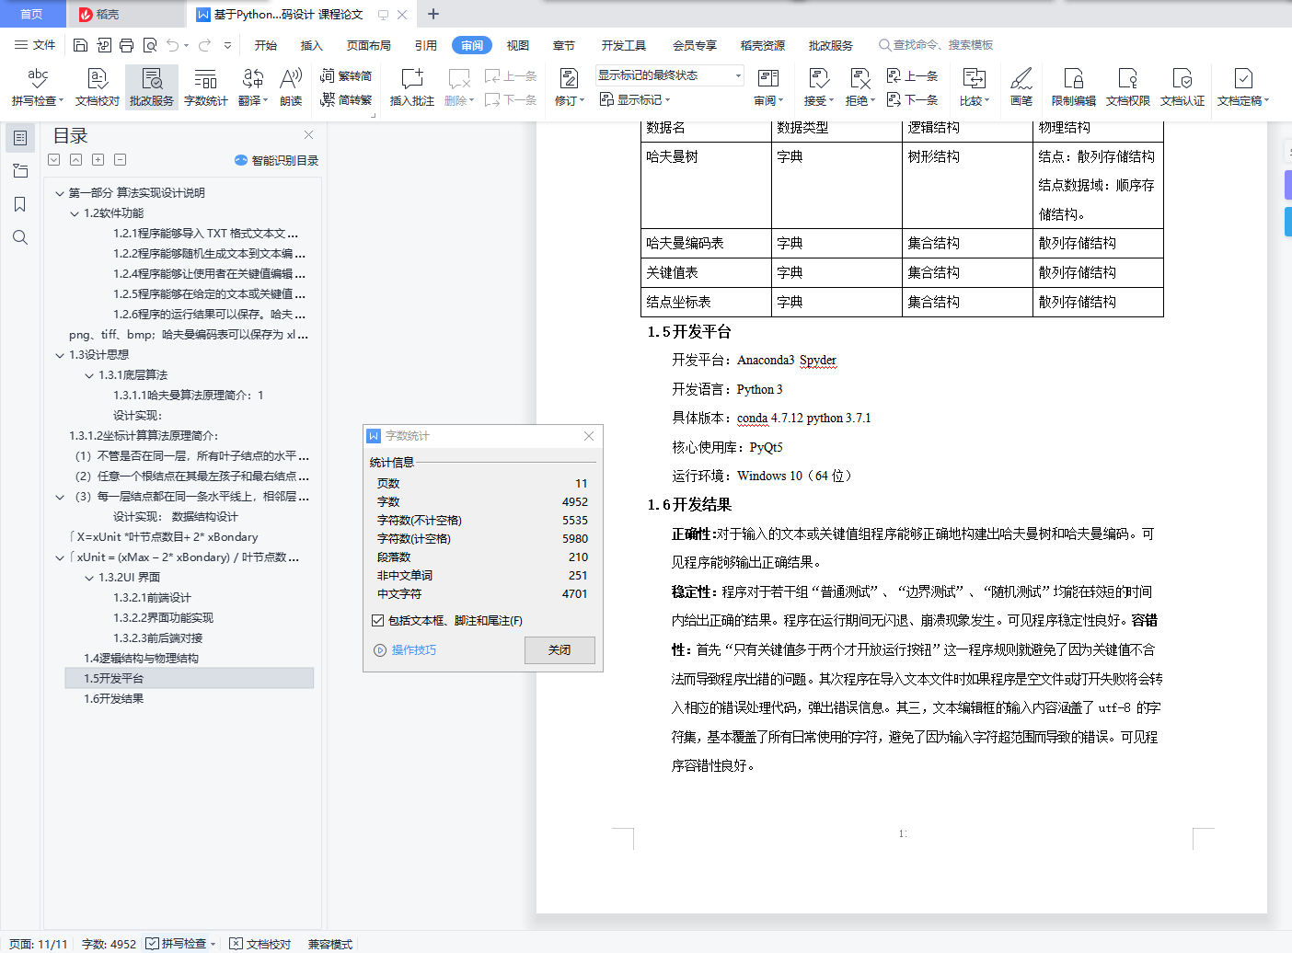Click the minus-box icon under 目录 heading
1292x953 pixels.
[x=121, y=160]
